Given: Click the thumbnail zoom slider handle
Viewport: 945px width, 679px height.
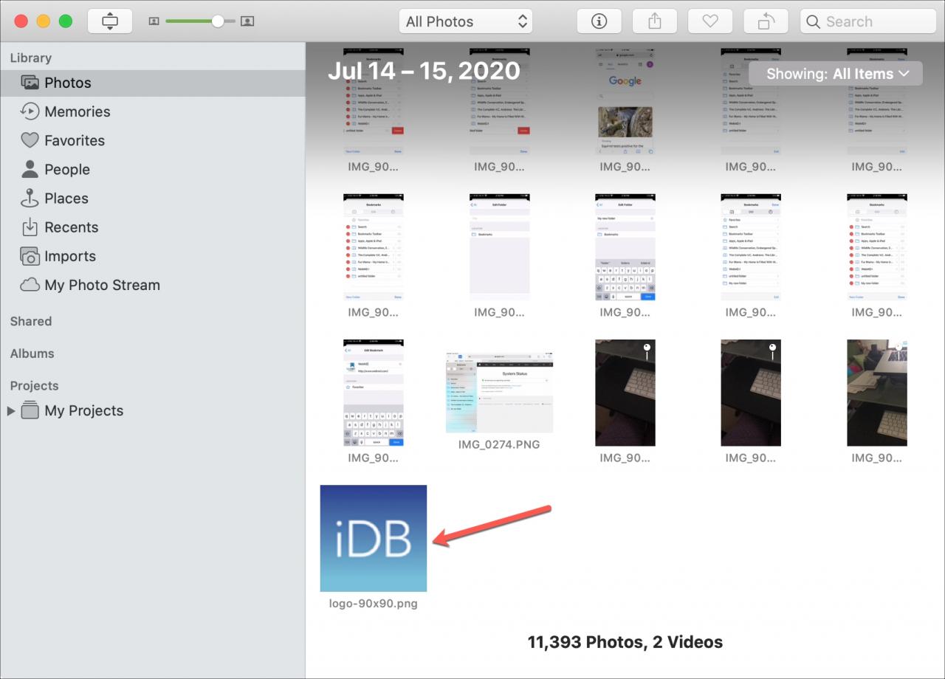Looking at the screenshot, I should 217,21.
